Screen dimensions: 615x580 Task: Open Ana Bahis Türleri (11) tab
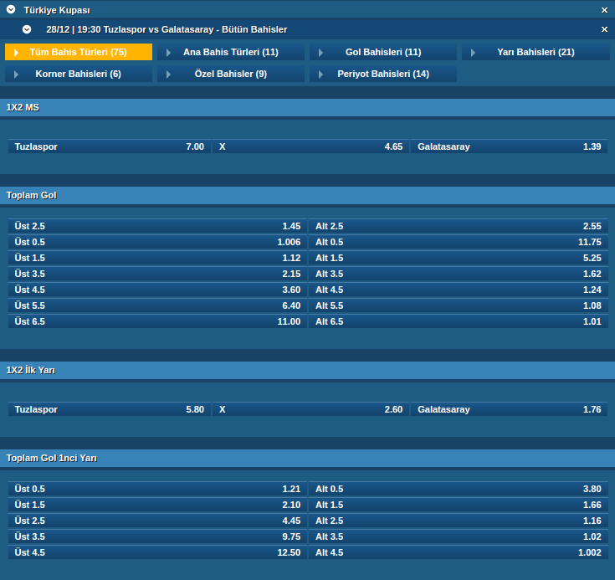coord(231,52)
